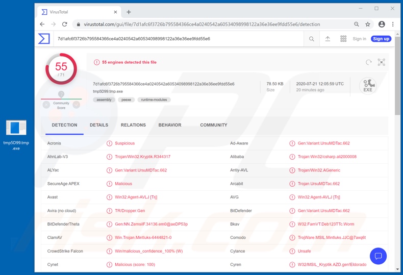Click the 2020-07-21 12:05:59 UTC timestamp

coord(320,84)
